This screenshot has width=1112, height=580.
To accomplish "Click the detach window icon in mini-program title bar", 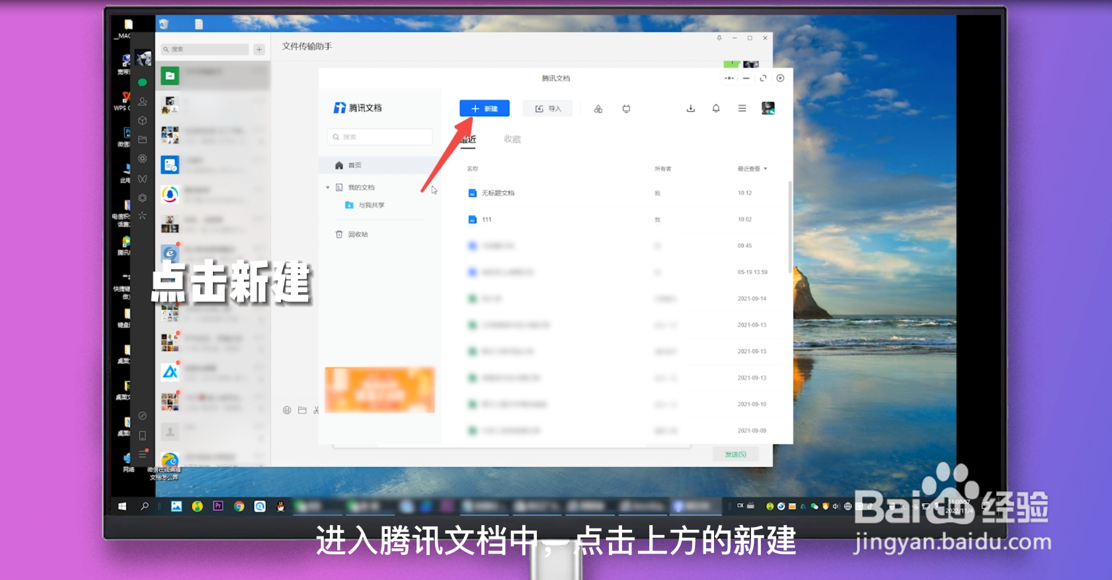I will 763,78.
